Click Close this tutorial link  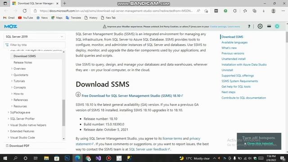pyautogui.click(x=260, y=143)
